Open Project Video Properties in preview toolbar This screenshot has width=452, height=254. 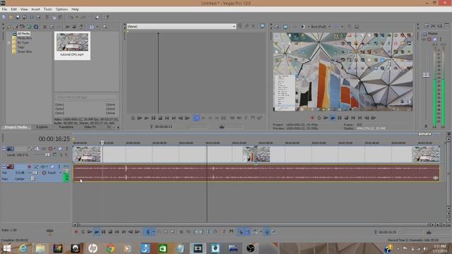277,27
